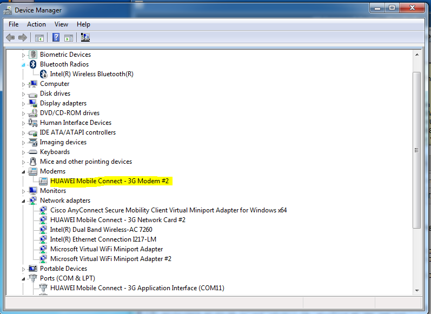The width and height of the screenshot is (431, 314).
Task: Click the Forward arrow in the toolbar
Action: [x=23, y=37]
